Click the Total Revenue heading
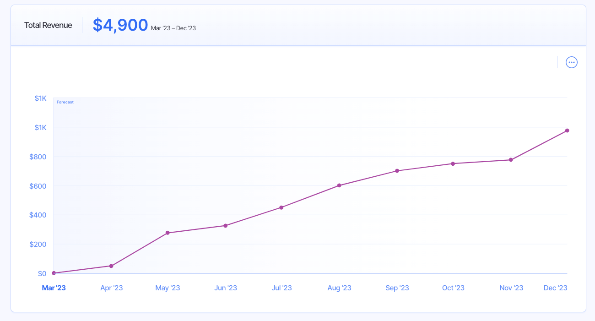 pyautogui.click(x=48, y=25)
